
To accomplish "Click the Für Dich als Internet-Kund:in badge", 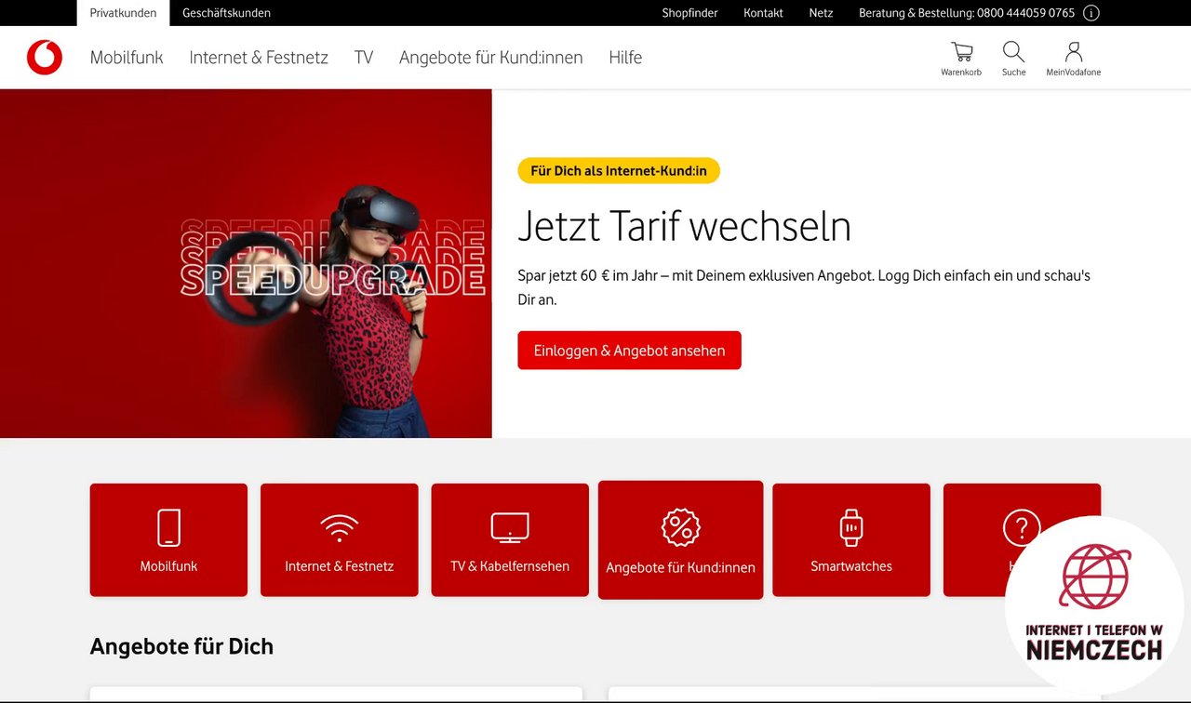I will [x=619, y=171].
